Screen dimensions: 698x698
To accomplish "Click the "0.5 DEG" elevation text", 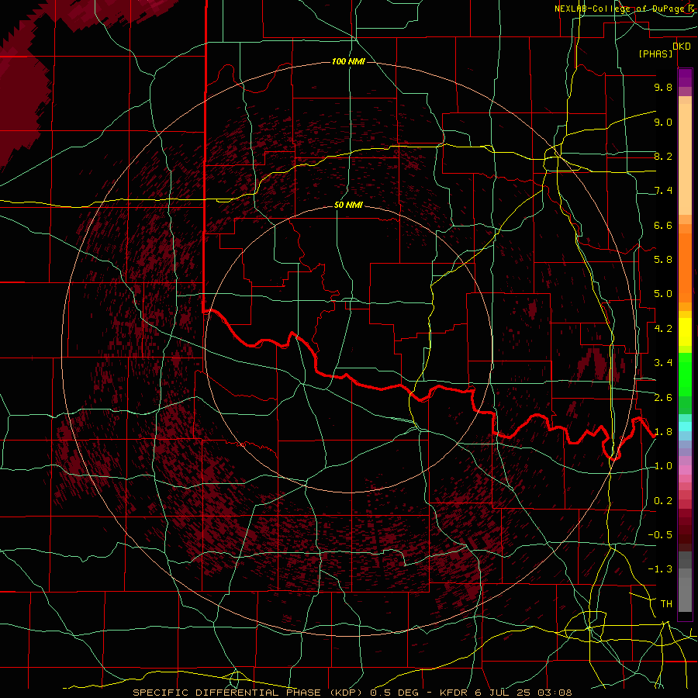I will click(393, 693).
